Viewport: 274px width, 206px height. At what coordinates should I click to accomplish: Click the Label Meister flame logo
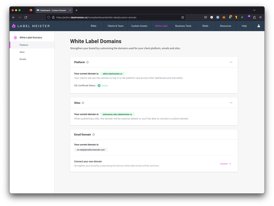point(14,26)
